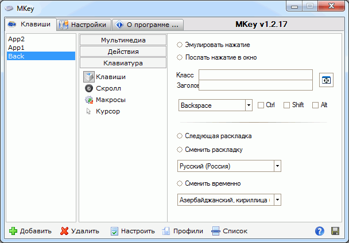Open the Backspace key dropdown
The height and width of the screenshot is (243, 349).
tap(249, 105)
